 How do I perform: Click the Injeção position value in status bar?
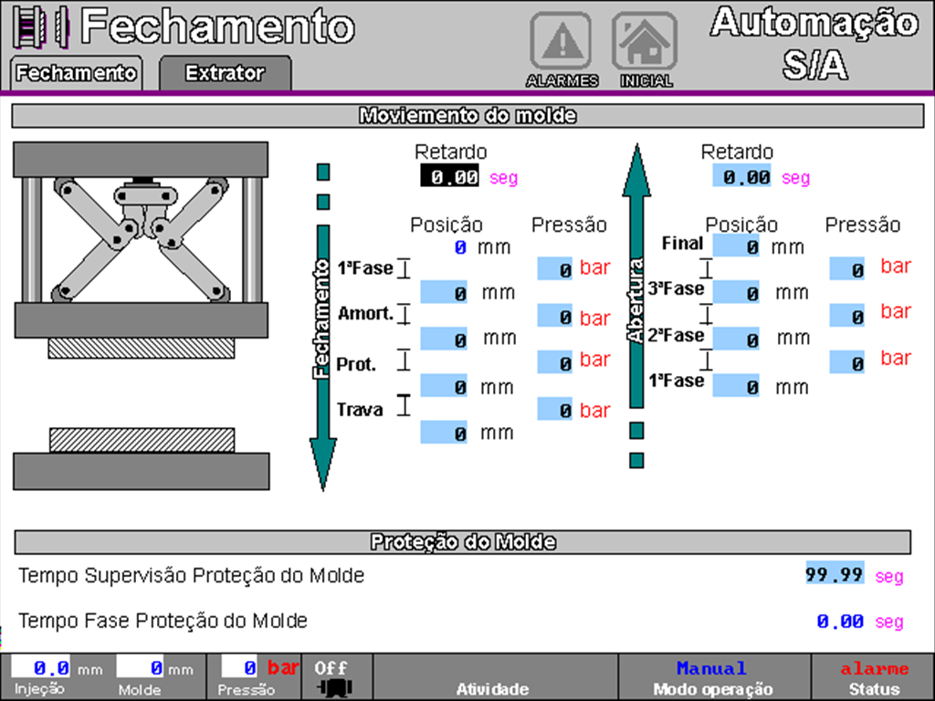(40, 668)
